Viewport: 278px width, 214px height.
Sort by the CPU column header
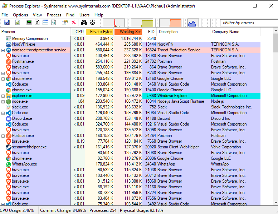coord(78,32)
